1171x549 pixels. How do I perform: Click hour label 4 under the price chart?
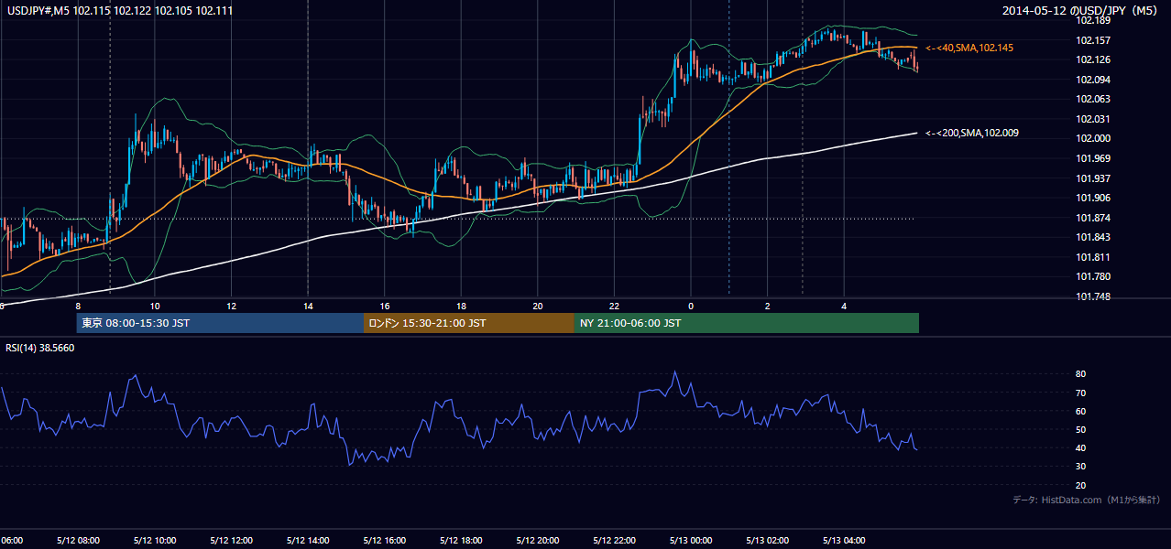pyautogui.click(x=845, y=306)
